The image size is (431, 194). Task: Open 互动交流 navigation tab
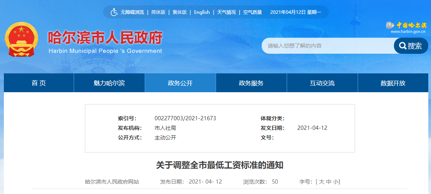pos(322,83)
